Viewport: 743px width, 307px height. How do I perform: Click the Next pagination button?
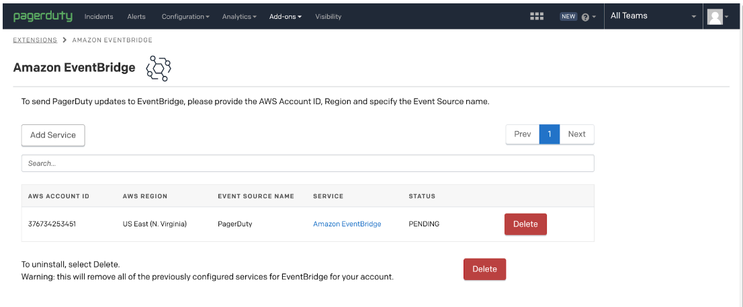576,134
